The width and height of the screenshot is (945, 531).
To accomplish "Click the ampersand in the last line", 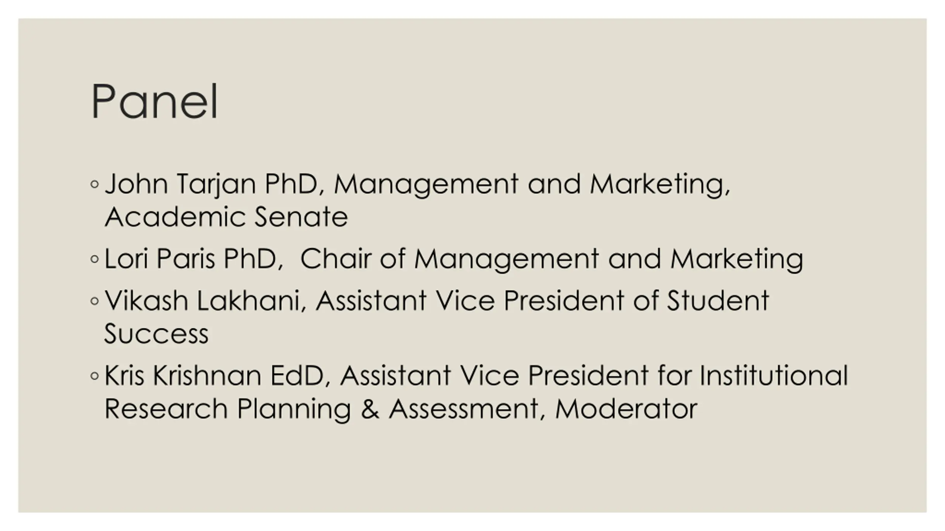I will (x=370, y=409).
